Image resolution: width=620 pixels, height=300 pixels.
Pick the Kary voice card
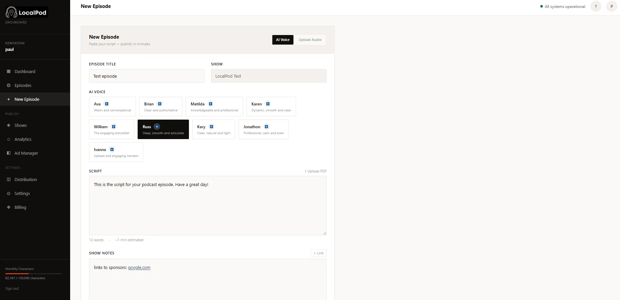coord(214,129)
